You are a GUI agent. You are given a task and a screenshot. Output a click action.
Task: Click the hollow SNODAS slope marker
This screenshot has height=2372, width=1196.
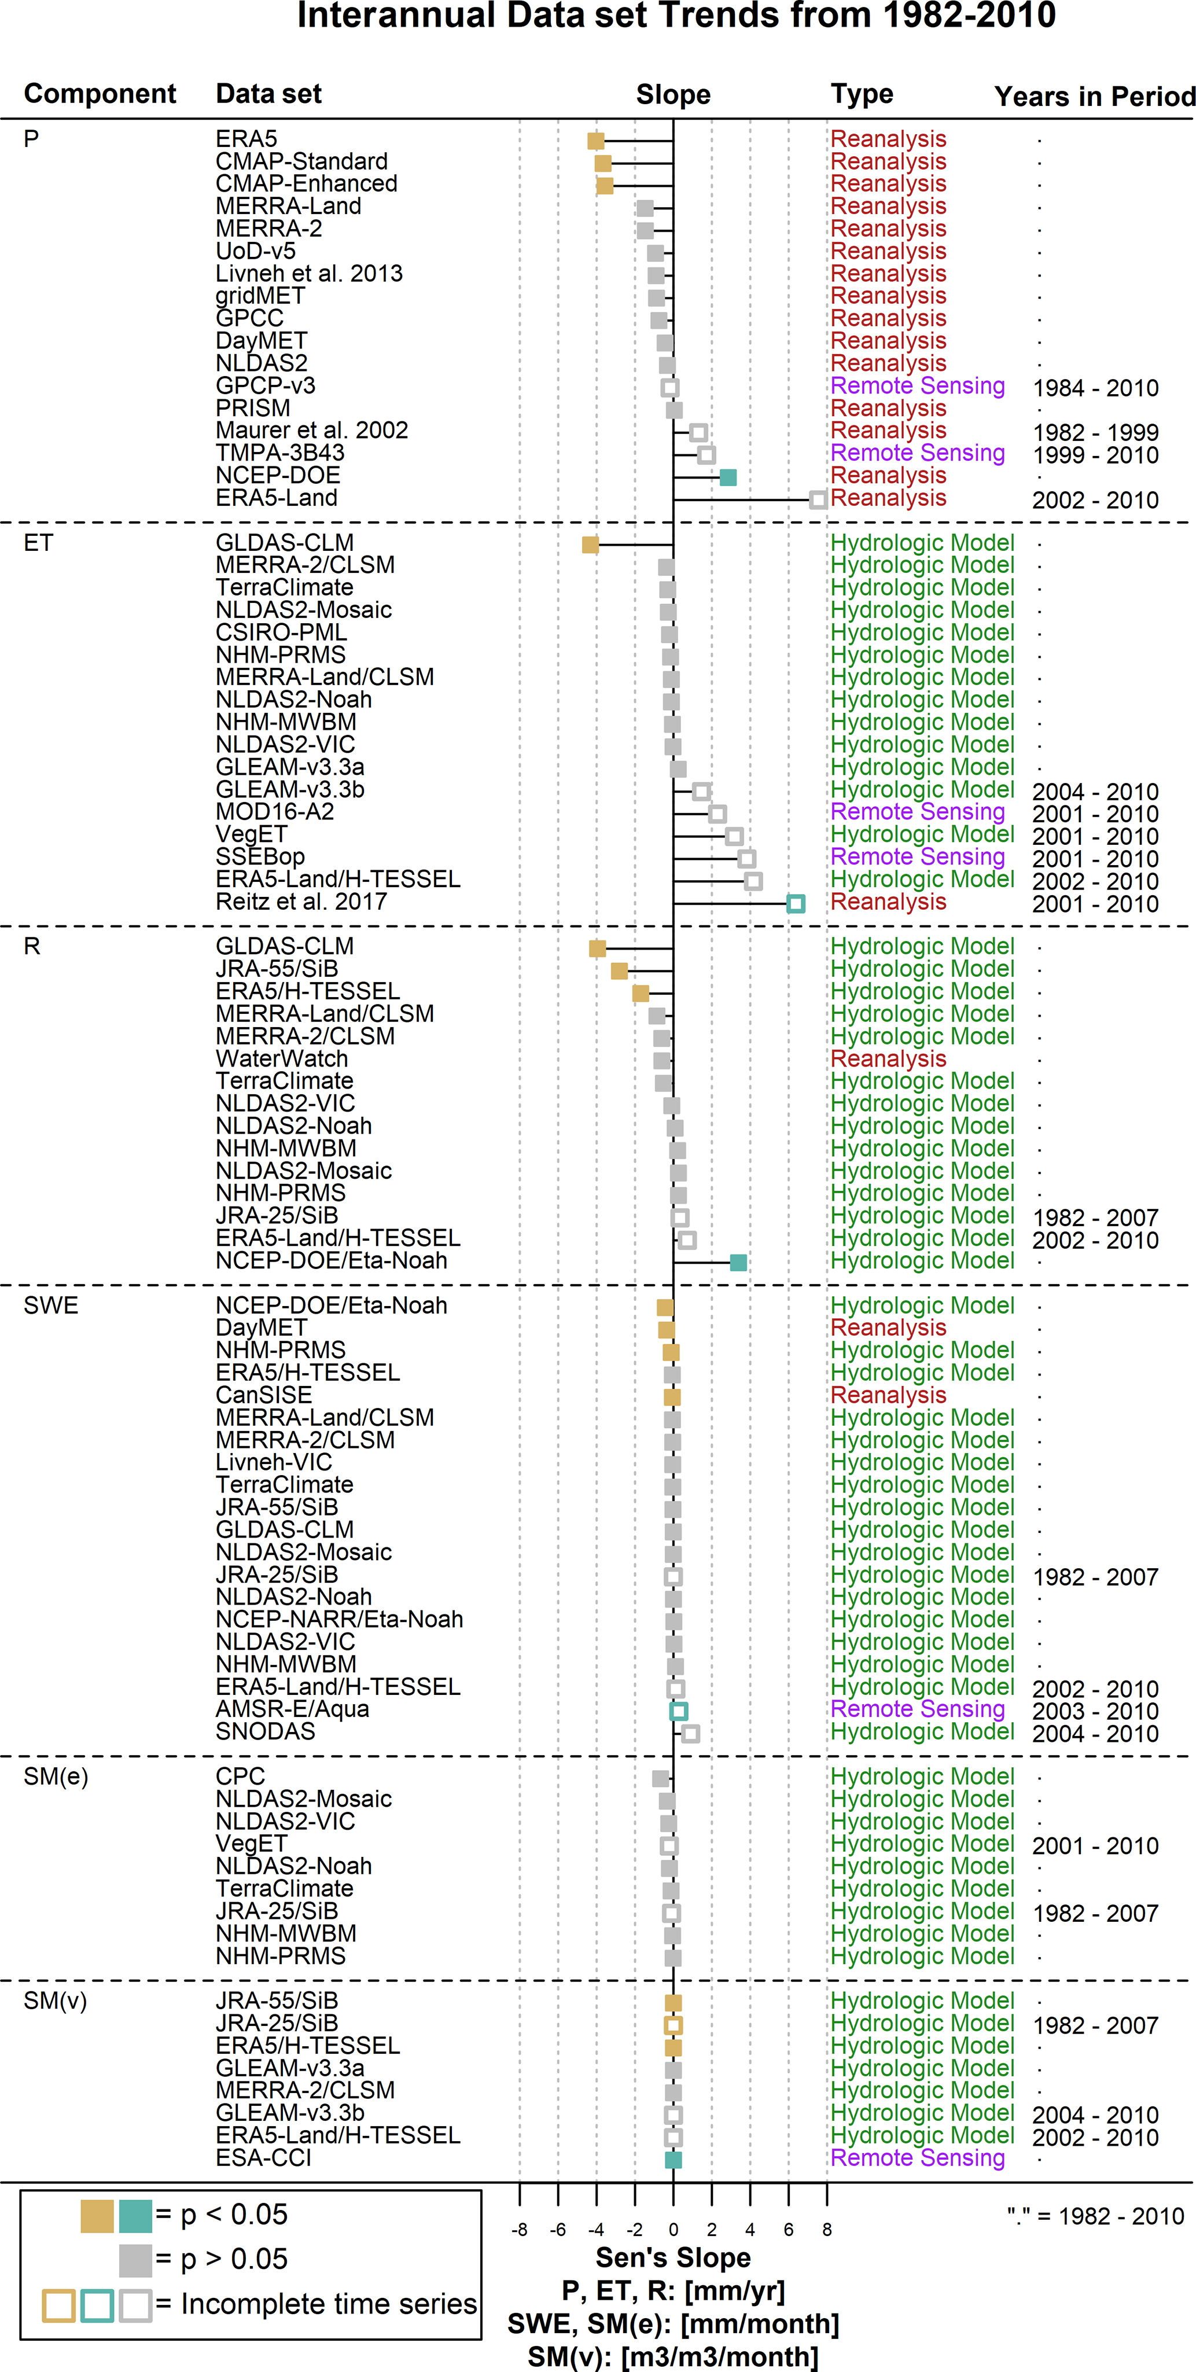point(690,1734)
